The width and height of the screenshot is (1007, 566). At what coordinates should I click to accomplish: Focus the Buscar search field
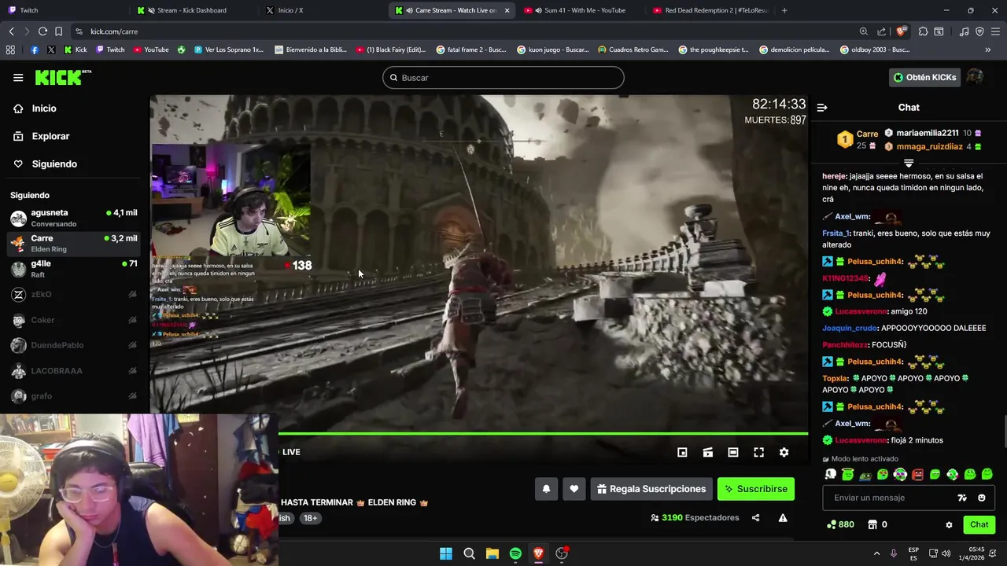(503, 78)
